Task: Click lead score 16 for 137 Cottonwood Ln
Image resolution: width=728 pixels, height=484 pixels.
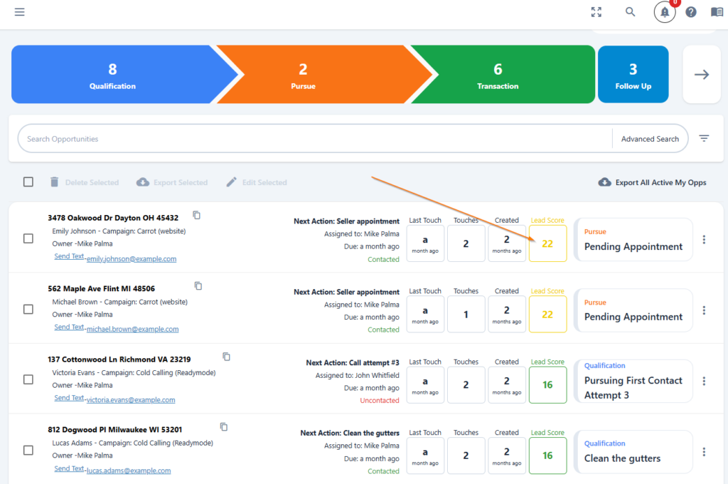Action: coord(547,385)
